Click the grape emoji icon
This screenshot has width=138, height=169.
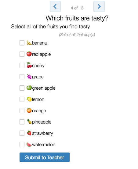29,77
